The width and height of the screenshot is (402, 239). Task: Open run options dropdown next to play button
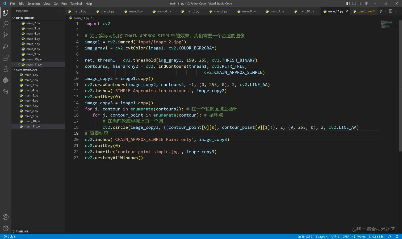[385, 11]
